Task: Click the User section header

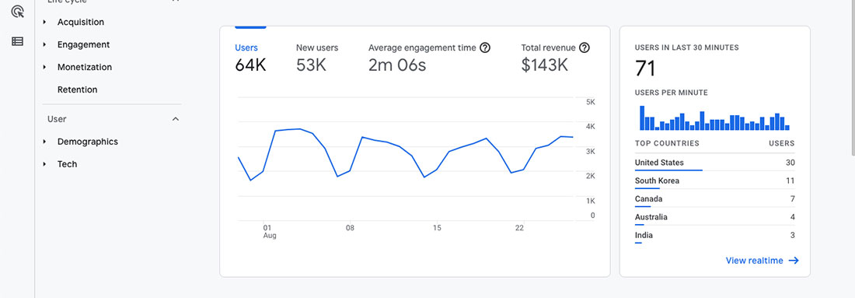Action: pyautogui.click(x=113, y=119)
